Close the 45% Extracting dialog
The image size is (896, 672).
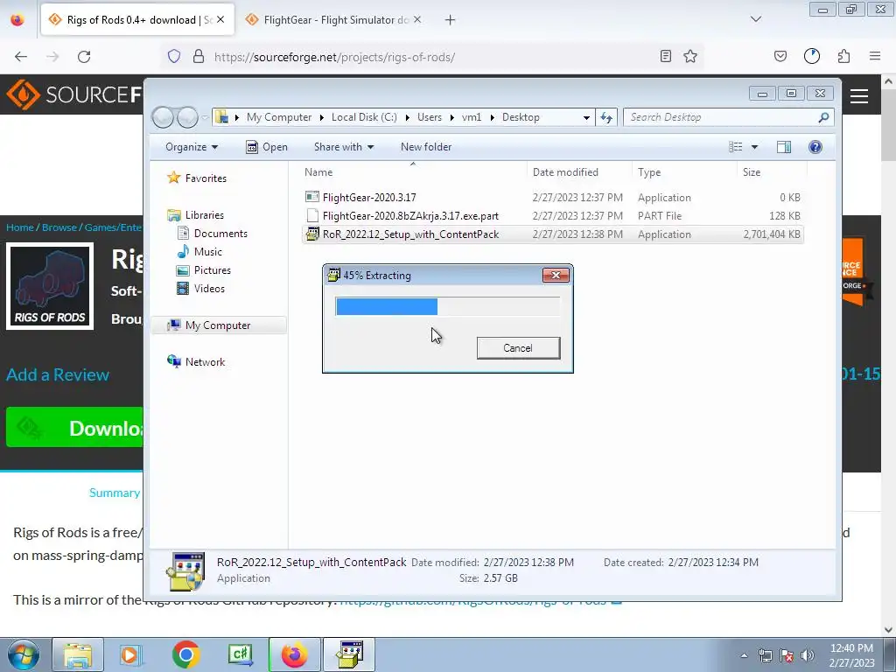(556, 276)
